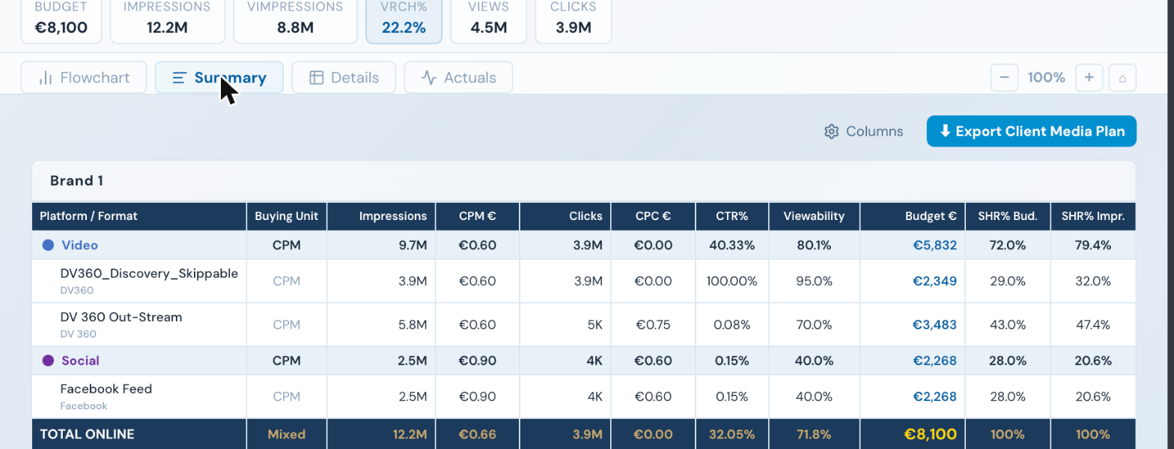Viewport: 1174px width, 449px height.
Task: Click the SHR% Impr. column header
Action: point(1093,216)
